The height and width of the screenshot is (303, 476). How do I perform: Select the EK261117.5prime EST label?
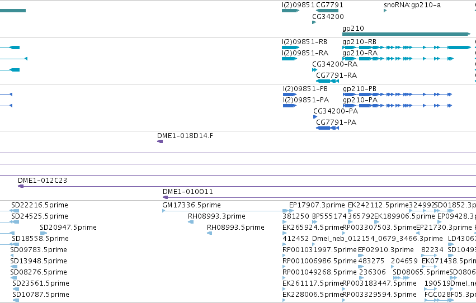(x=313, y=283)
